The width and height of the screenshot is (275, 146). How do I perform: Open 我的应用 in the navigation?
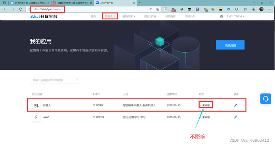pyautogui.click(x=110, y=16)
